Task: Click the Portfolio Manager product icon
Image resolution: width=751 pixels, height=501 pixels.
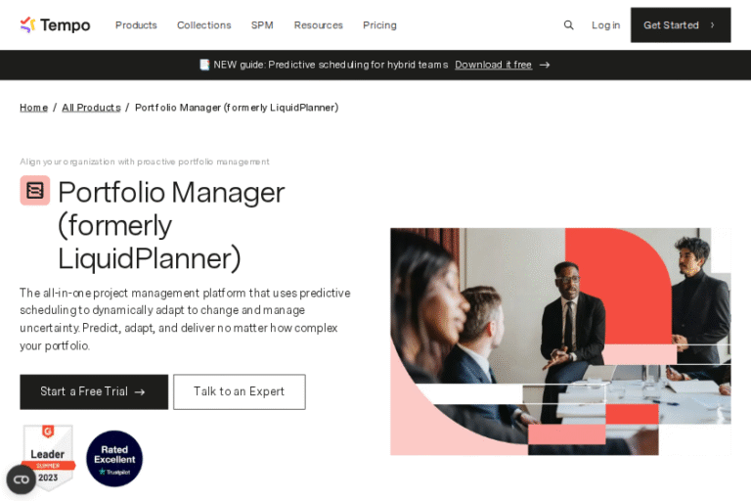Action: point(35,190)
